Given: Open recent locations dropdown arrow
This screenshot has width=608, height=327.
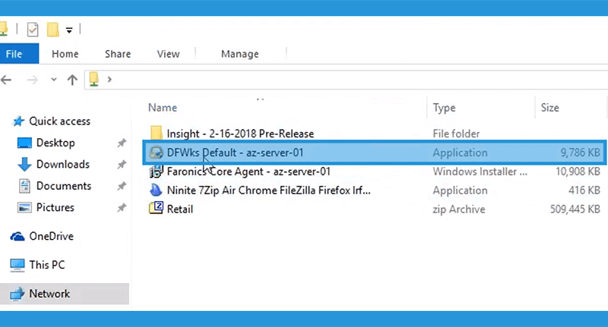Looking at the screenshot, I should 54,80.
